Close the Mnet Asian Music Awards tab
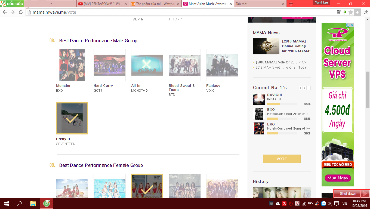This screenshot has width=370, height=209. pos(231,4)
